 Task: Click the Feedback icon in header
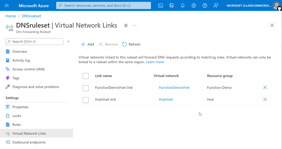pos(216,6)
